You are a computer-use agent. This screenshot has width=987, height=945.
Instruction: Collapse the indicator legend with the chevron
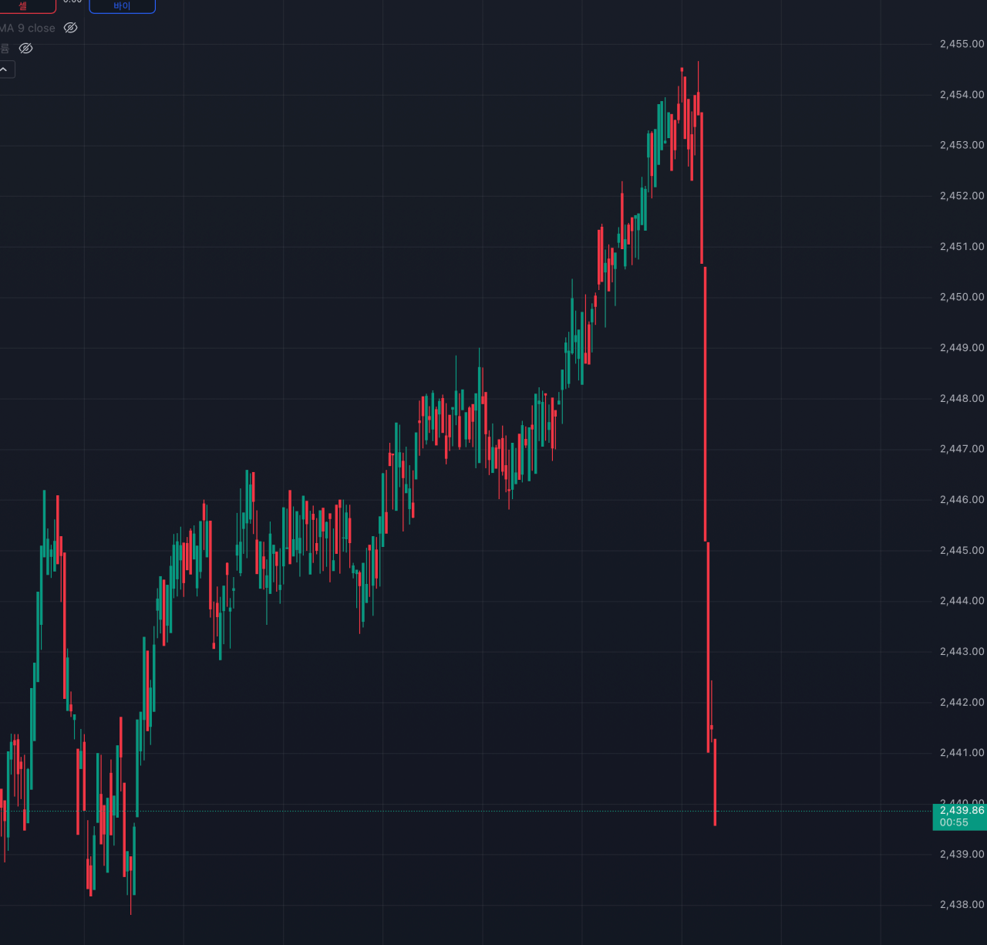pos(5,69)
